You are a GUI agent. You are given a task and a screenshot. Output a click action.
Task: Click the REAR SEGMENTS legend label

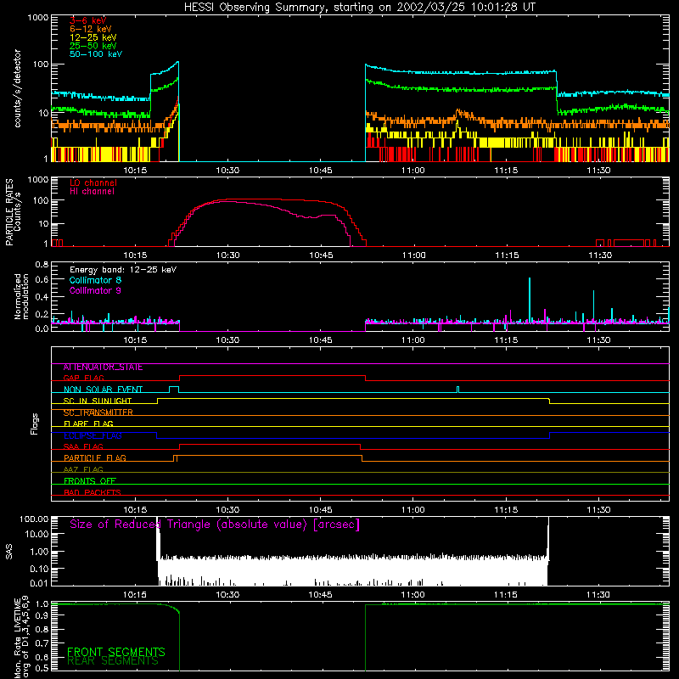113,661
